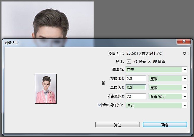This screenshot has height=137, width=194.
Task: Open the gear settings menu in dialog
Action: tap(185, 53)
